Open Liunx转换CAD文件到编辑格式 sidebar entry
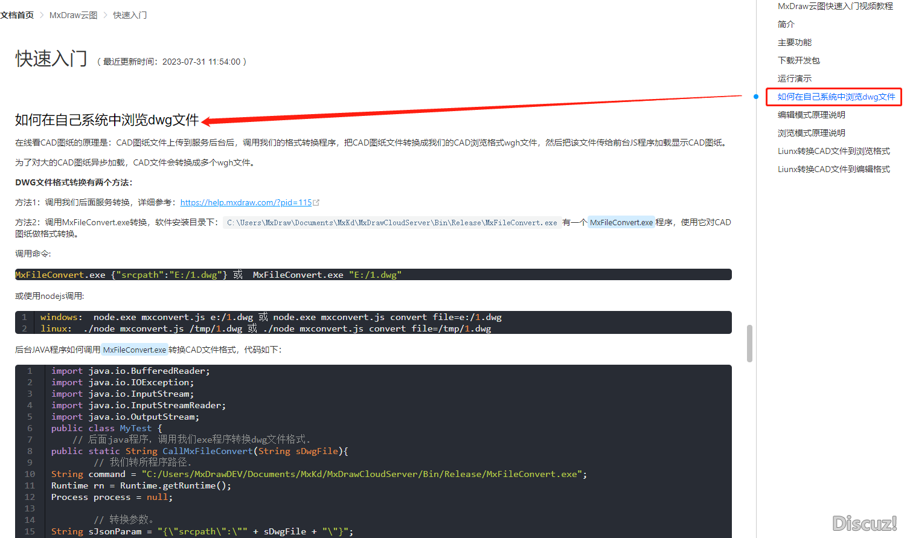907x538 pixels. pos(834,169)
